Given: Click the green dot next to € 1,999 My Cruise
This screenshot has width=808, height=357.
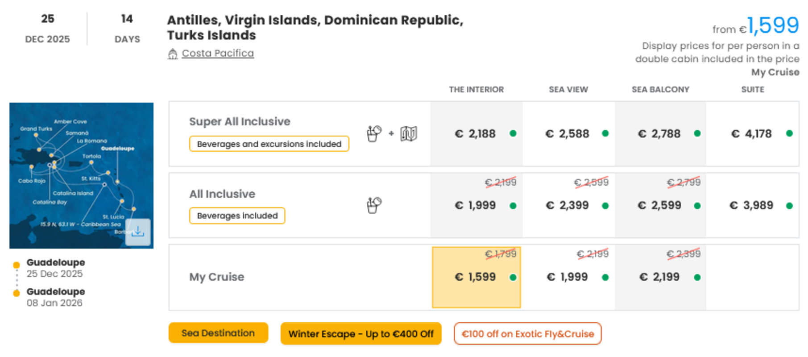Looking at the screenshot, I should 605,277.
